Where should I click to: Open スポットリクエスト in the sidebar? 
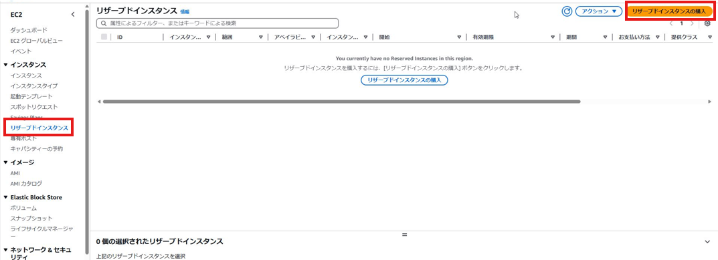[34, 107]
